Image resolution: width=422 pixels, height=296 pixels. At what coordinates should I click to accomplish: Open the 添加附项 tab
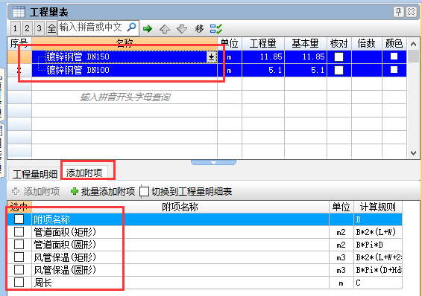tap(84, 173)
